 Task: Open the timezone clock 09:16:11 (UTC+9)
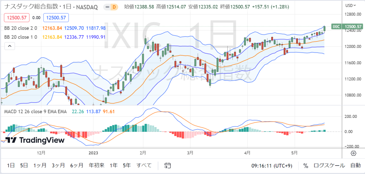pos(272,165)
